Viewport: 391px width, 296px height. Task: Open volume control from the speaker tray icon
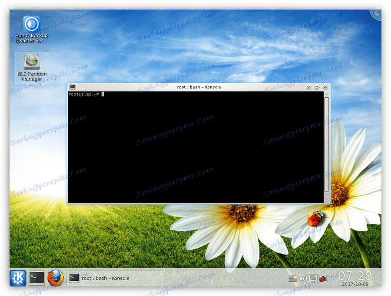point(303,279)
